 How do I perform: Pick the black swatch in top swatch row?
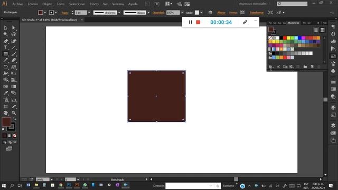click(x=281, y=38)
